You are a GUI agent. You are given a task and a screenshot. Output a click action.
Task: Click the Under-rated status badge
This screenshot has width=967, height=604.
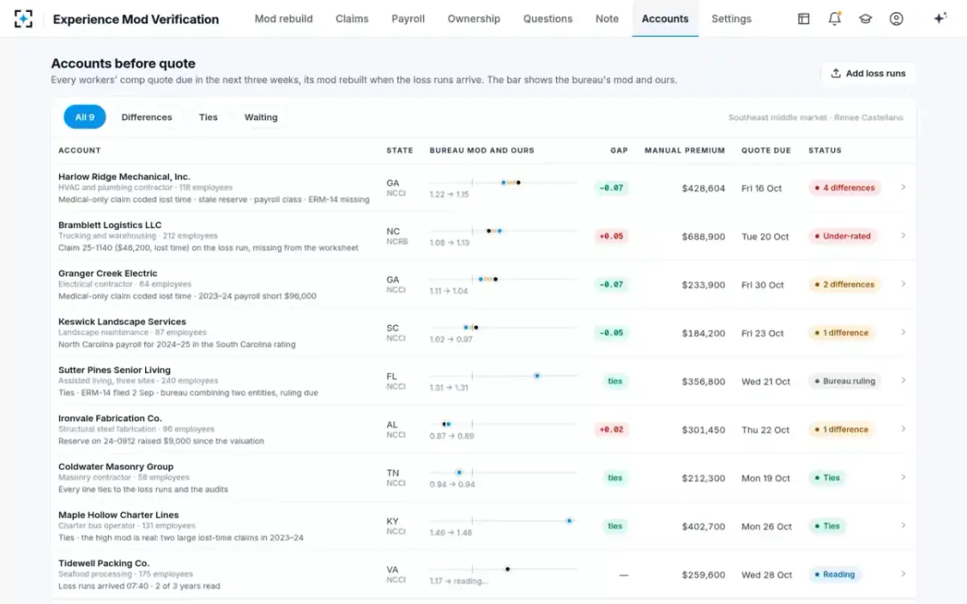click(x=843, y=236)
